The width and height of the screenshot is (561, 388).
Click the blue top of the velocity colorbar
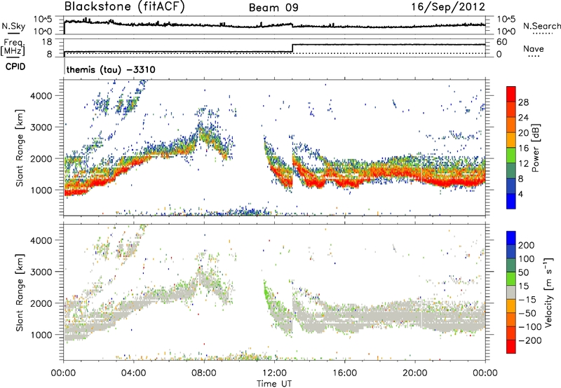511,238
